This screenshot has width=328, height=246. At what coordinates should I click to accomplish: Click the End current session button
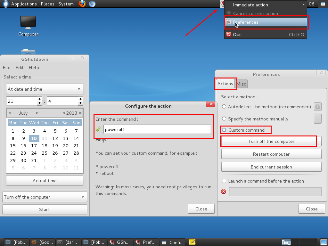point(271,167)
